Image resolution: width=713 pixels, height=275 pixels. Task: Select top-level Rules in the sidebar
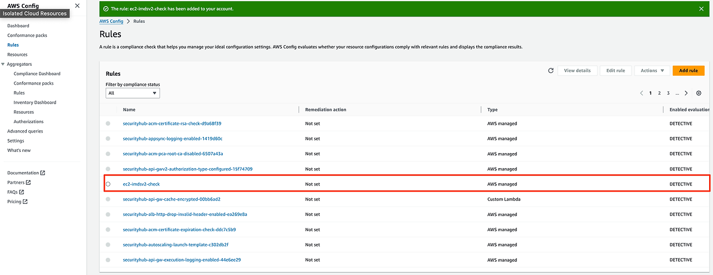[13, 45]
